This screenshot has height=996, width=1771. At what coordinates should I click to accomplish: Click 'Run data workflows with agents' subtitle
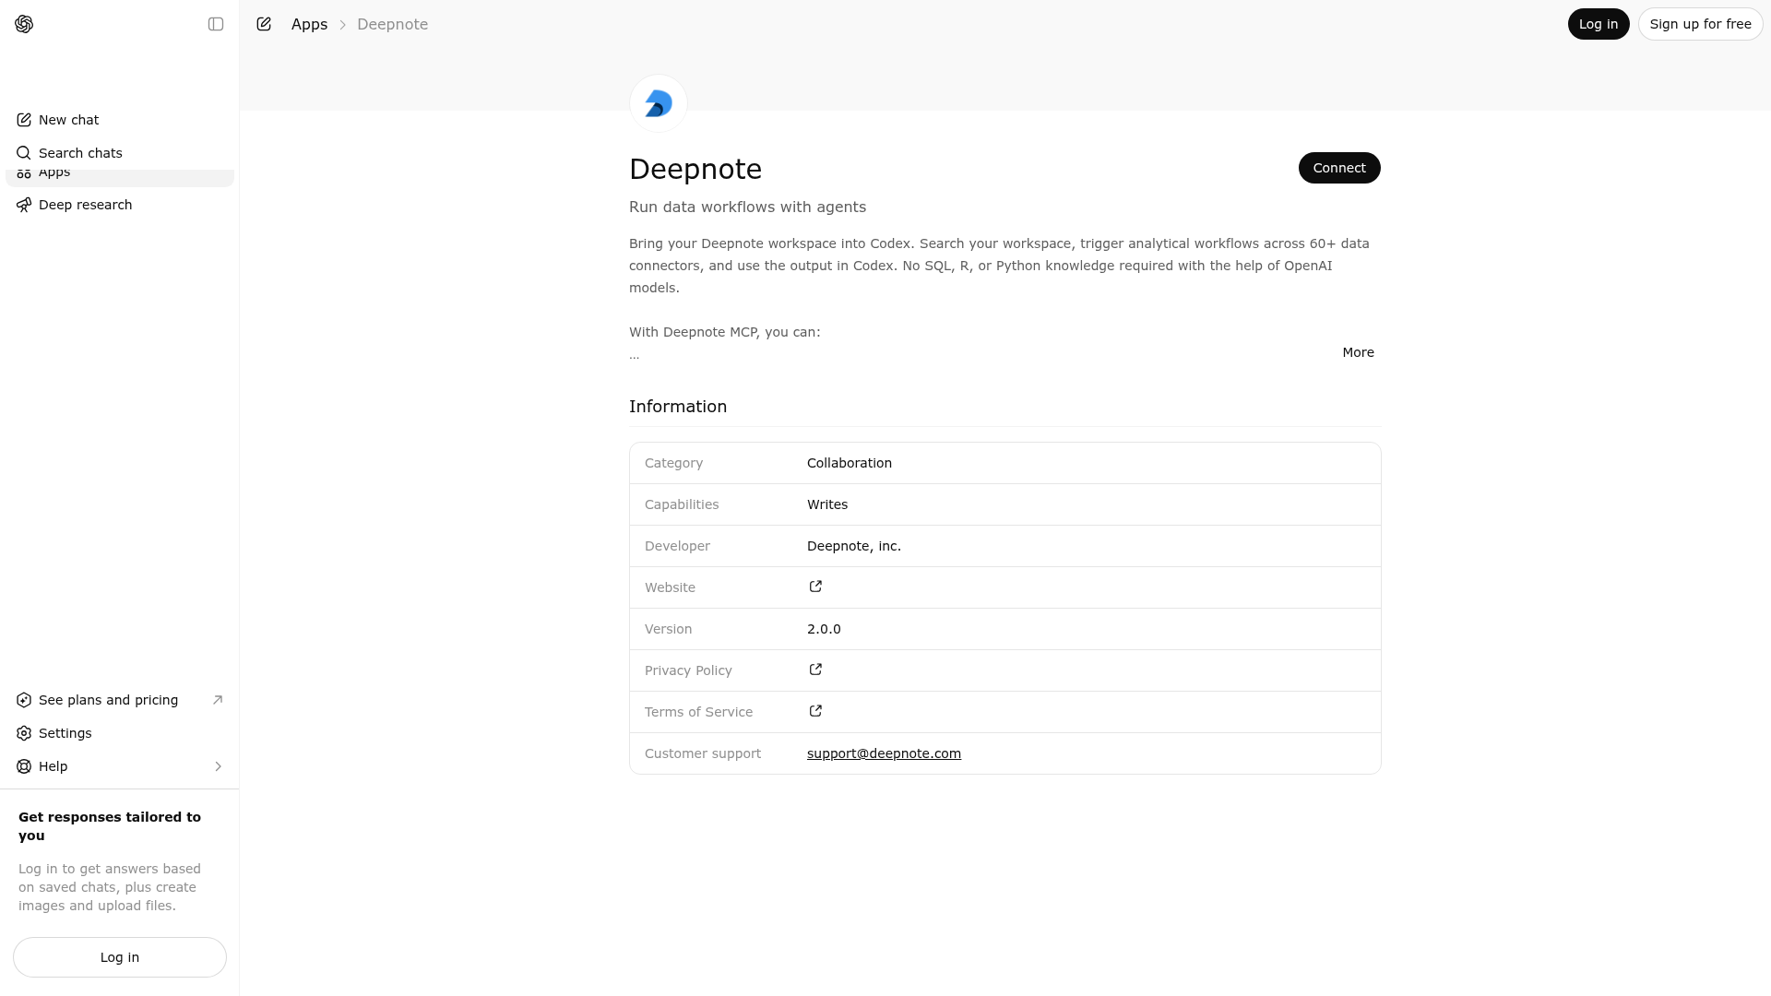coord(747,207)
